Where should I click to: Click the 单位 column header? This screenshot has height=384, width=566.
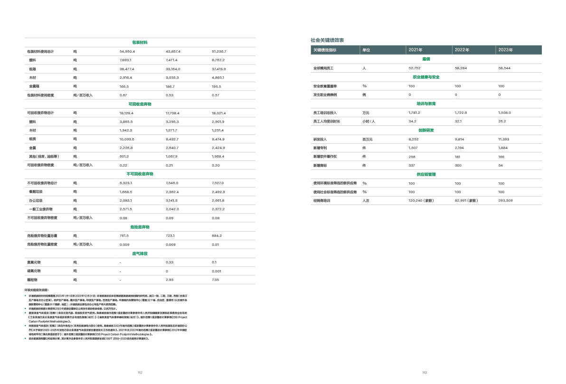[366, 50]
